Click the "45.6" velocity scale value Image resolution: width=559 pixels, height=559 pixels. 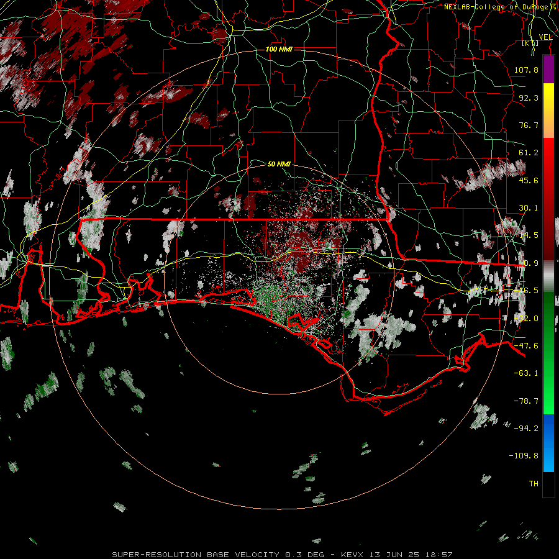point(529,180)
